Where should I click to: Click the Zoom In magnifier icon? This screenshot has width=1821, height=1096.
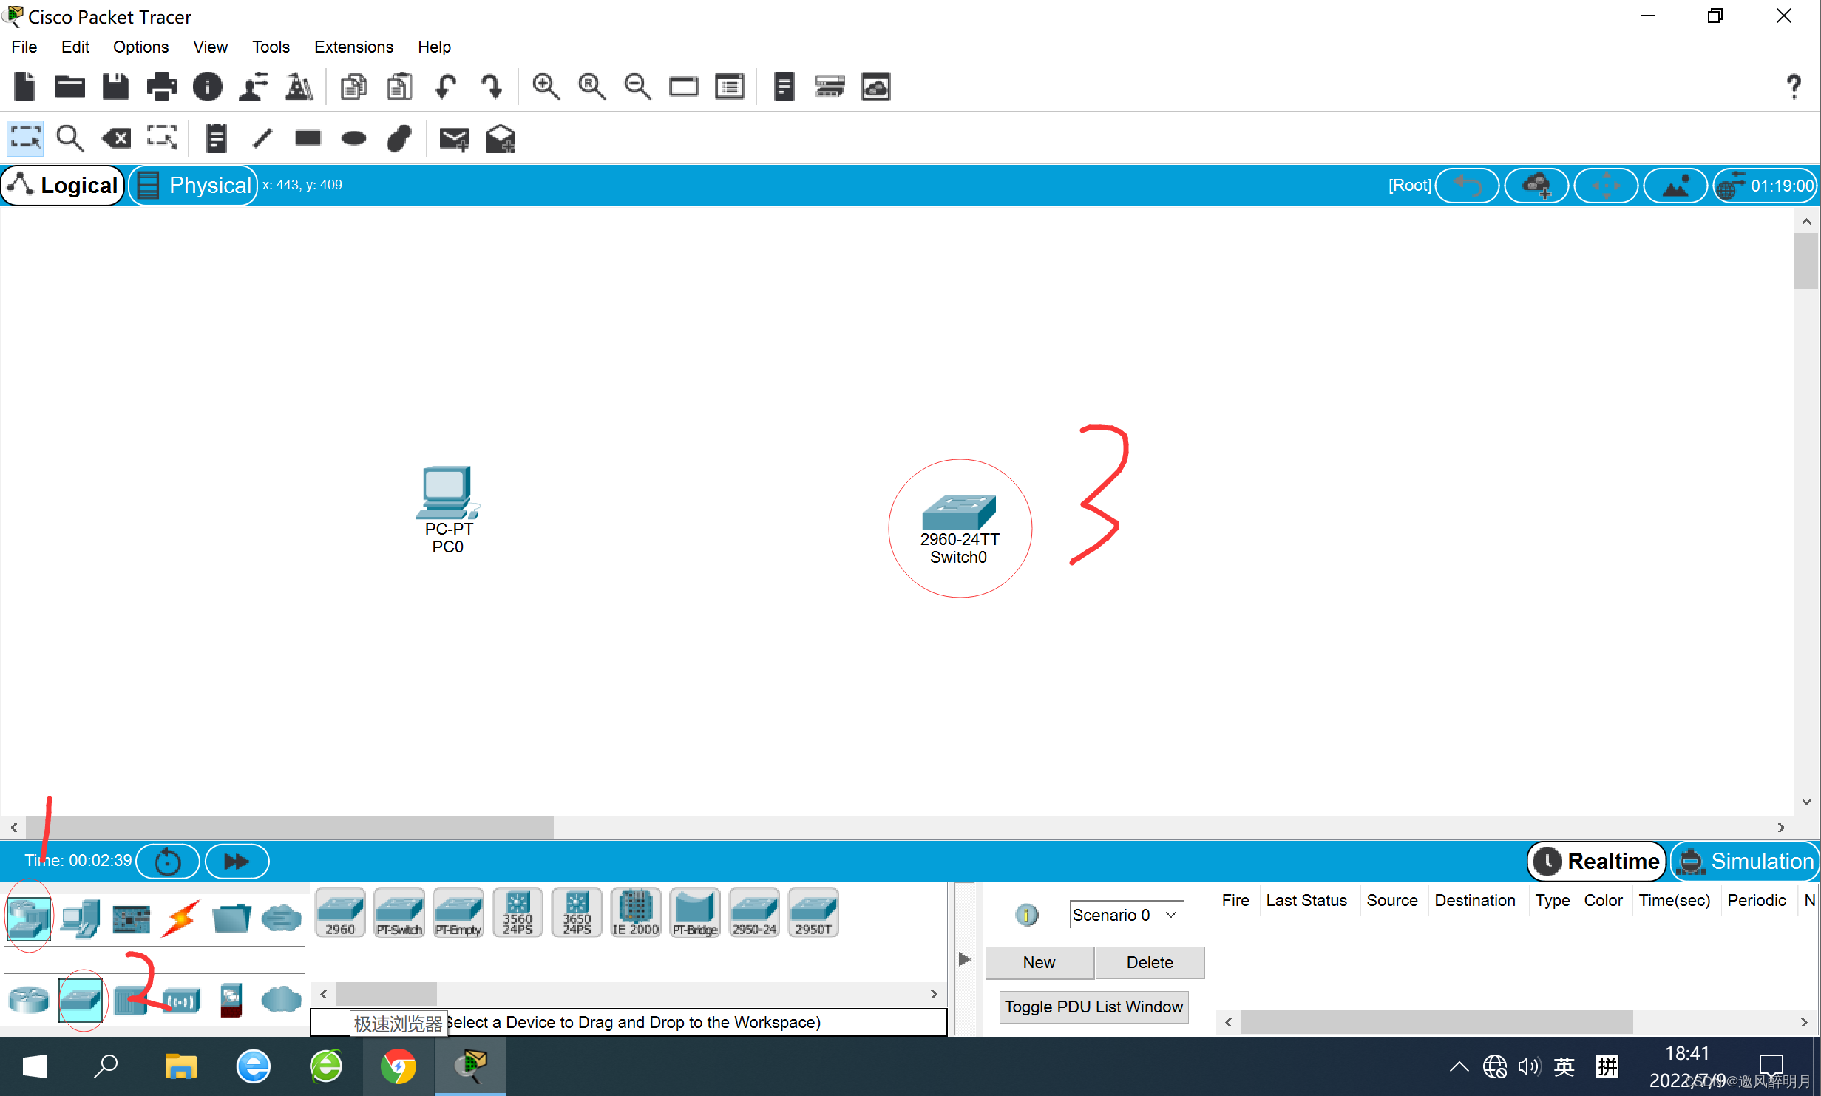click(x=546, y=87)
